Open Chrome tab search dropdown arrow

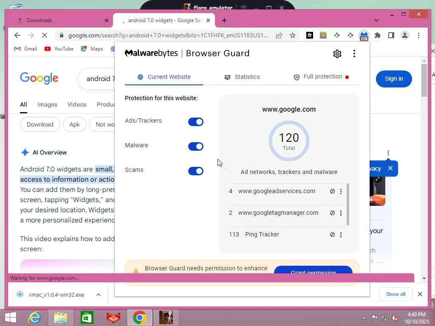(x=376, y=20)
